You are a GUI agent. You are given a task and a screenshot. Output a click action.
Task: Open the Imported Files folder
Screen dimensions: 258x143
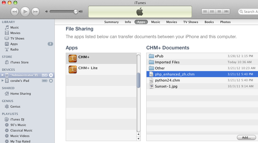(202, 62)
